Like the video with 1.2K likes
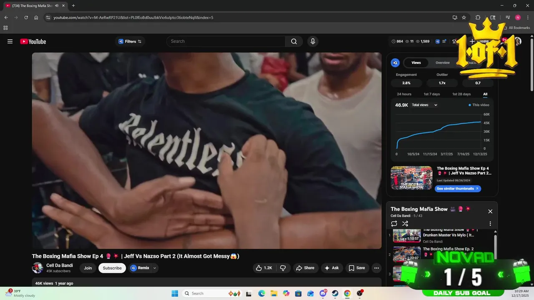 point(264,268)
